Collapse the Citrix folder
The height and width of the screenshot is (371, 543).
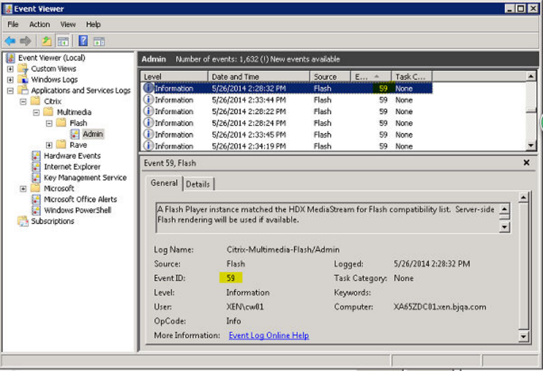23,101
